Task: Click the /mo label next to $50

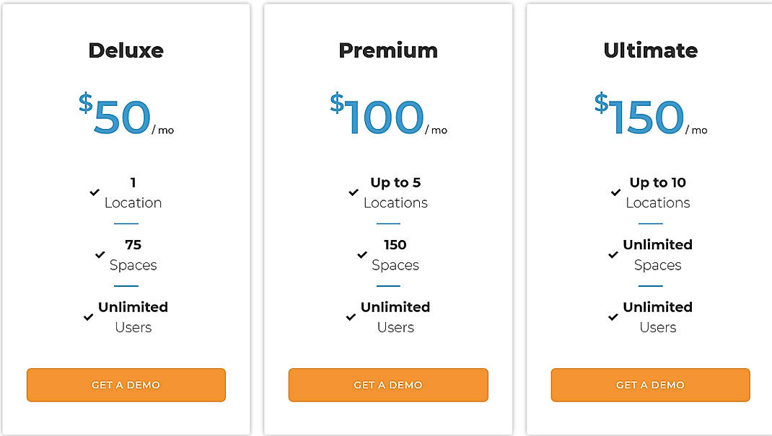Action: [162, 130]
